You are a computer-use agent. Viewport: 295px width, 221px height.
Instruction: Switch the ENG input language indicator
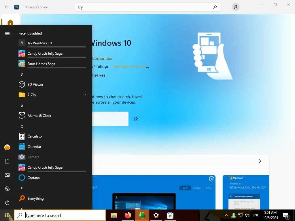click(256, 215)
